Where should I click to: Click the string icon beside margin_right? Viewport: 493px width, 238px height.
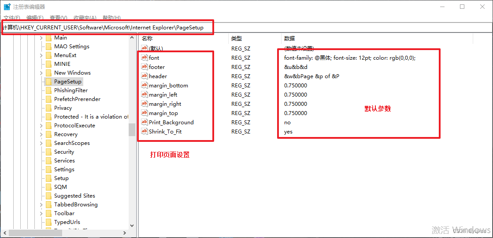[145, 104]
